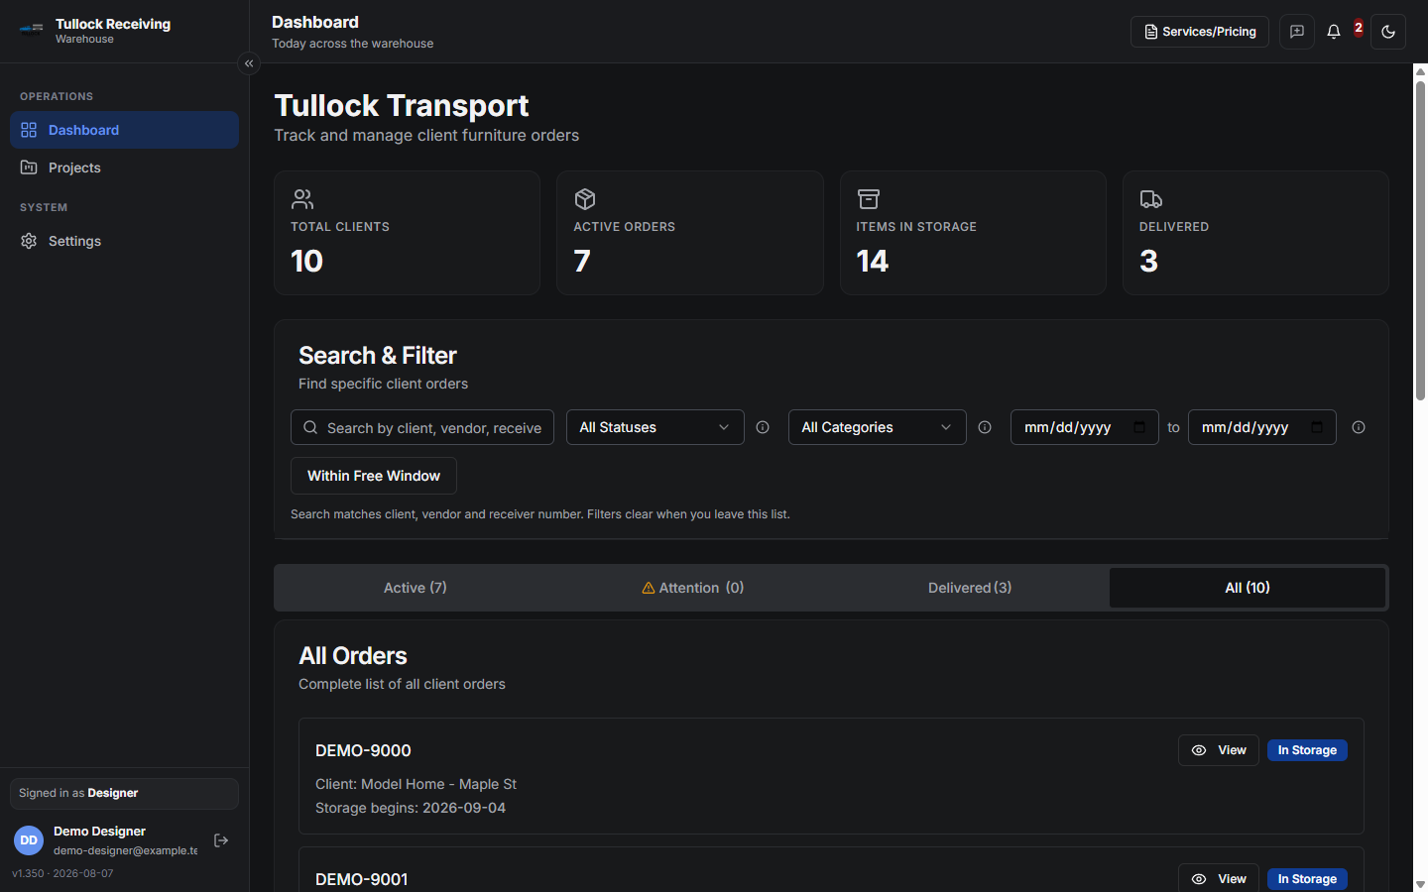
Task: Click the start date mm/dd/yyyy field
Action: [x=1085, y=427]
